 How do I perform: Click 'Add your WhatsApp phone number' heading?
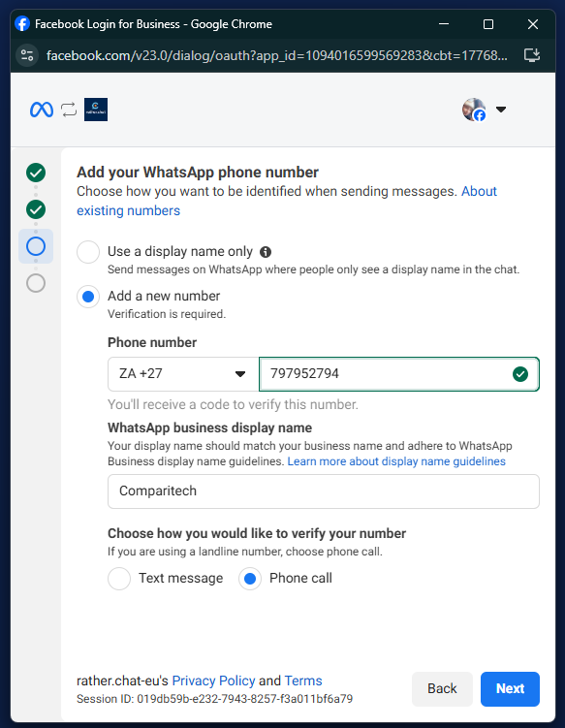198,173
